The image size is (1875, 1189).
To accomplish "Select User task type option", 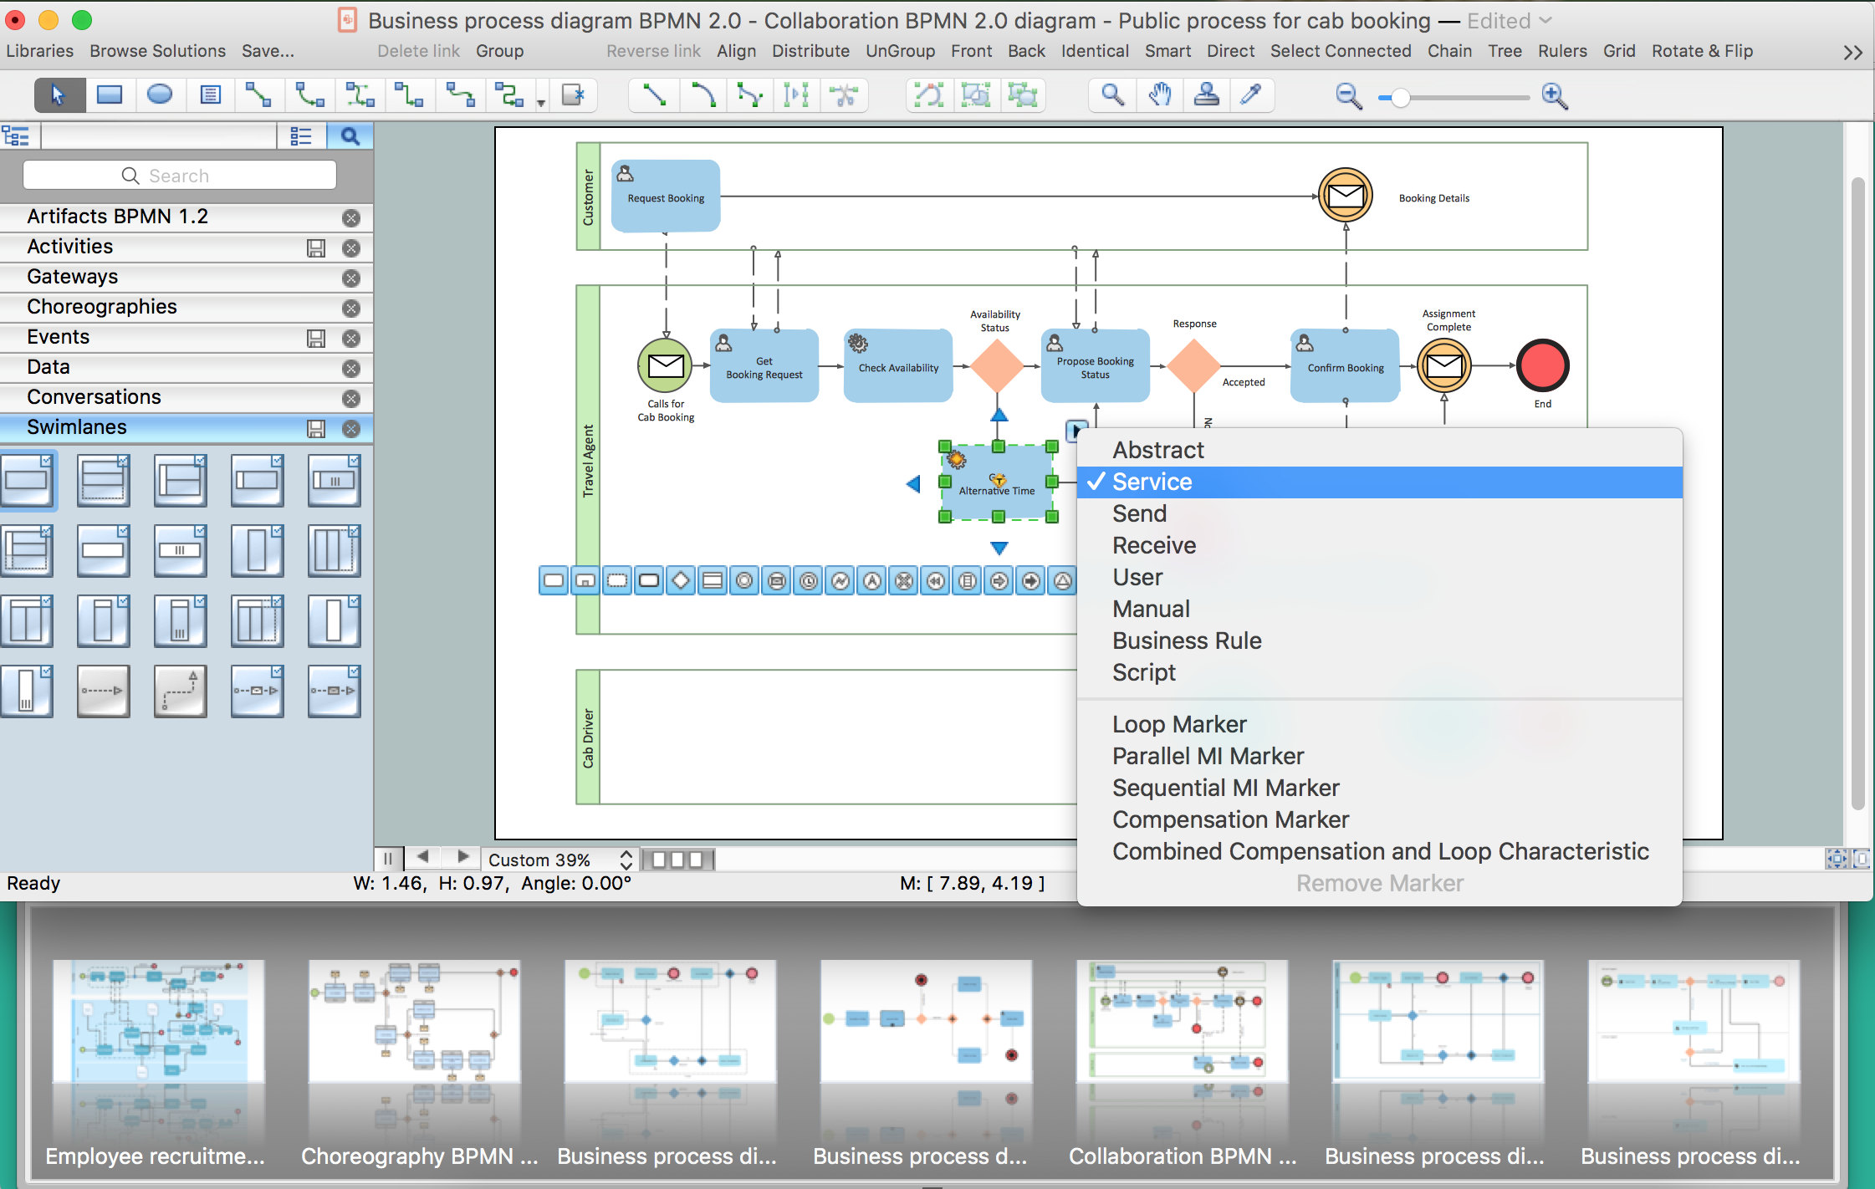I will pyautogui.click(x=1137, y=577).
